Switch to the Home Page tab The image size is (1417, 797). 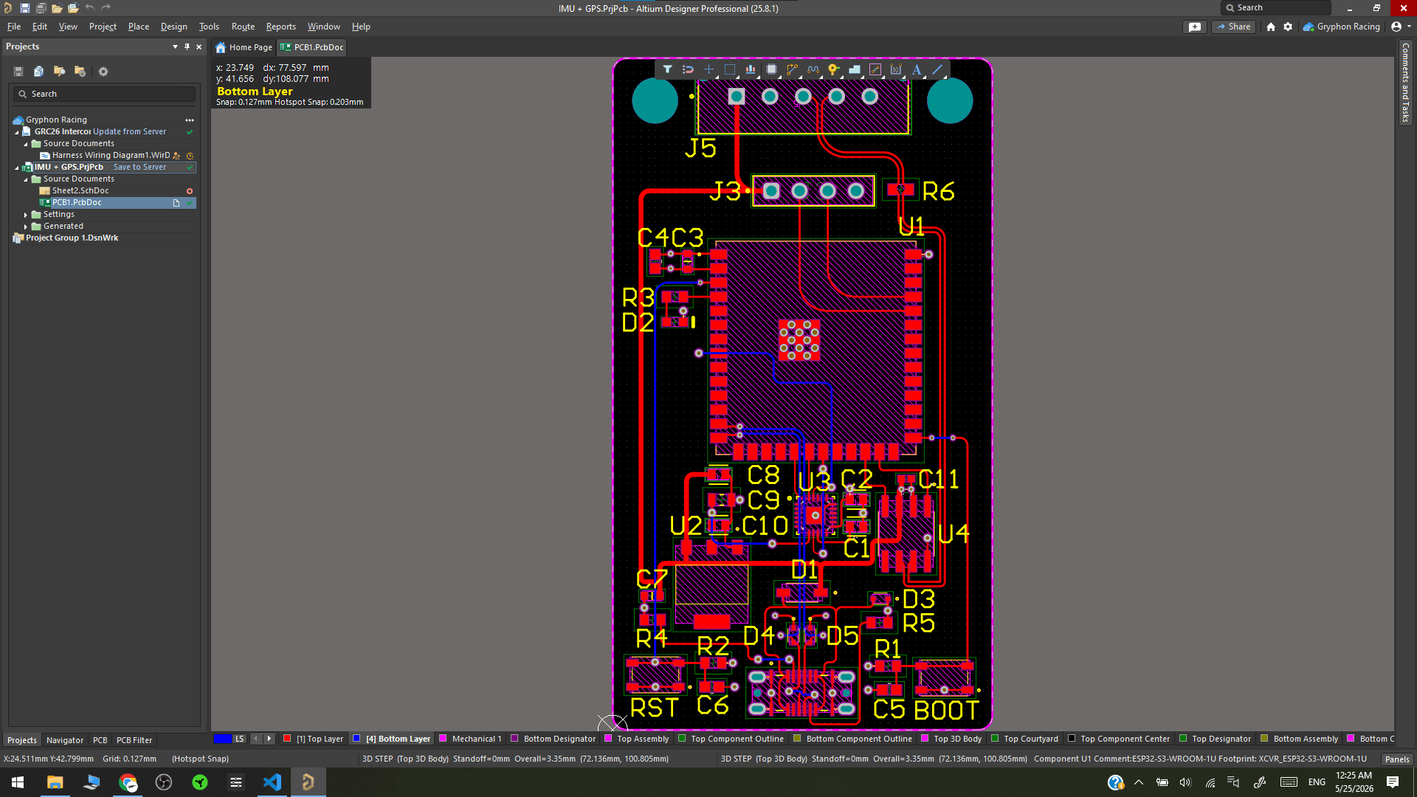click(x=244, y=47)
